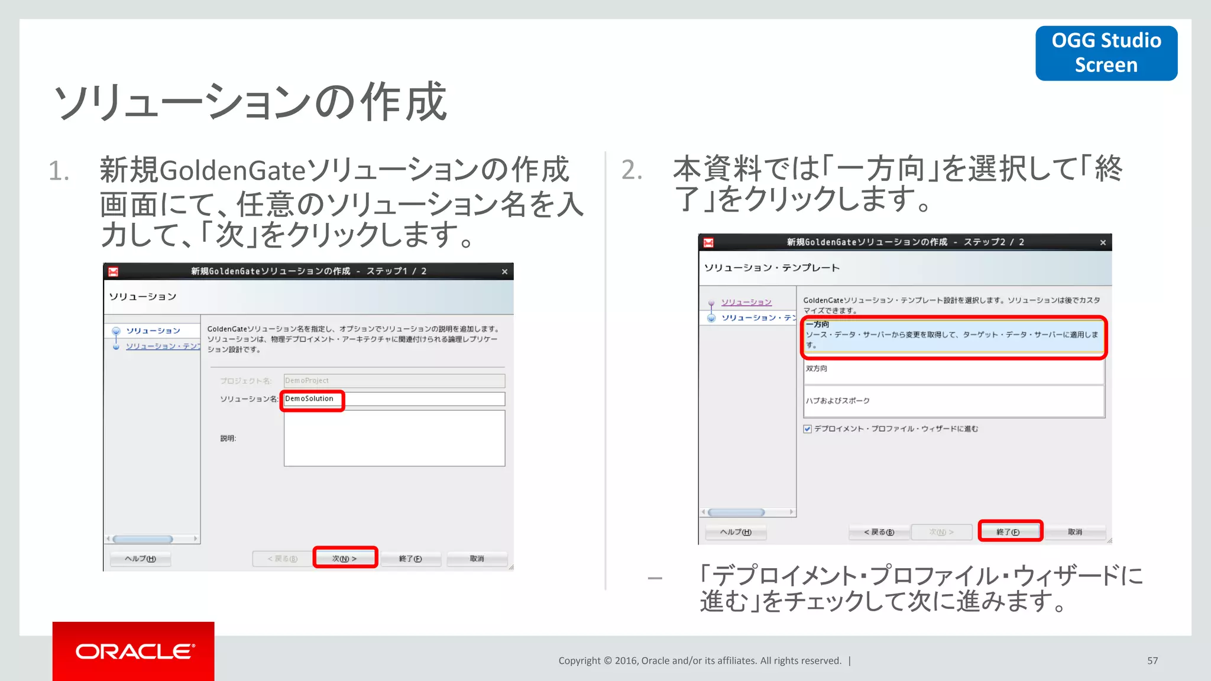The image size is (1211, 681).
Task: Check デプロイメント・プロファイル・ウィザードに進む checkbox
Action: click(x=808, y=429)
